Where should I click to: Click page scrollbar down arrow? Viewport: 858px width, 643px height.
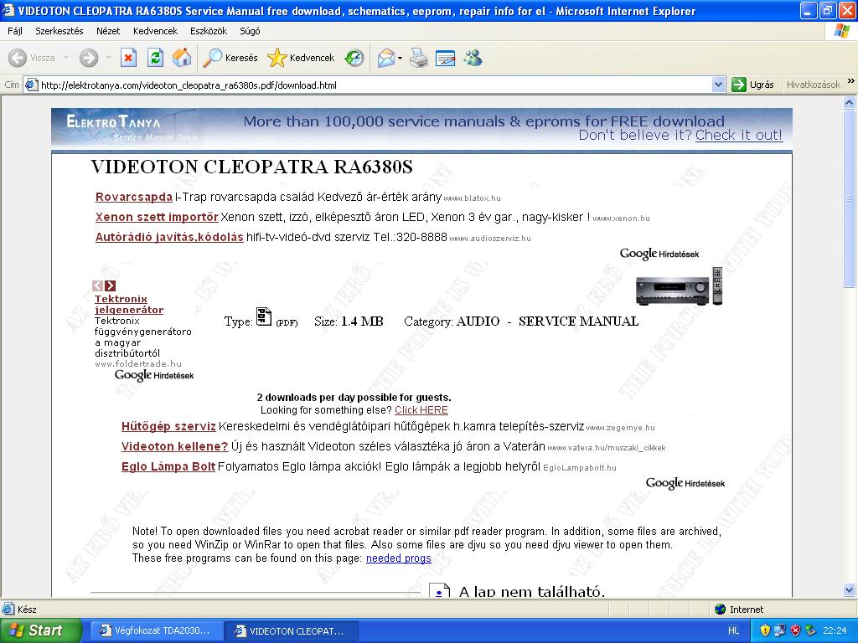(850, 589)
